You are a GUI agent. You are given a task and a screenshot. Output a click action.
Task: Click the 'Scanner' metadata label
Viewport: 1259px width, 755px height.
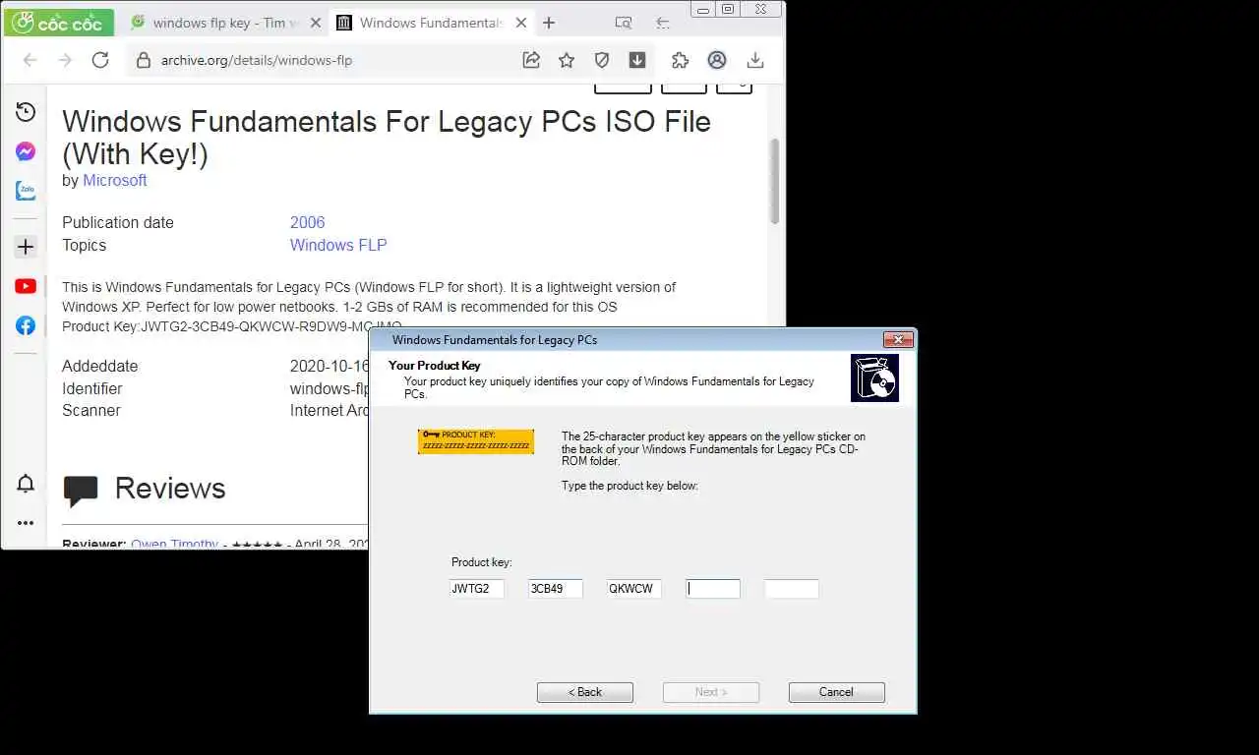pyautogui.click(x=91, y=410)
